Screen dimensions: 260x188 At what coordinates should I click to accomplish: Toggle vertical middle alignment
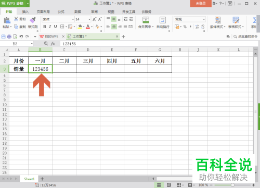[114, 19]
